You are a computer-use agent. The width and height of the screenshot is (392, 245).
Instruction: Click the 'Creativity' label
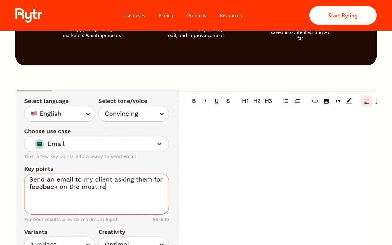112,232
